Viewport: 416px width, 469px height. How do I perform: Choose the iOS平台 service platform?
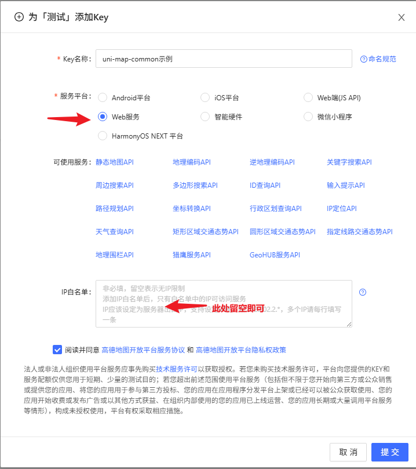tap(205, 98)
